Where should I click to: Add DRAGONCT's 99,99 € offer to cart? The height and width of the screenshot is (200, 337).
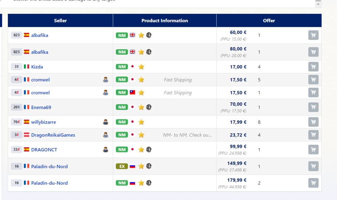coord(313,150)
